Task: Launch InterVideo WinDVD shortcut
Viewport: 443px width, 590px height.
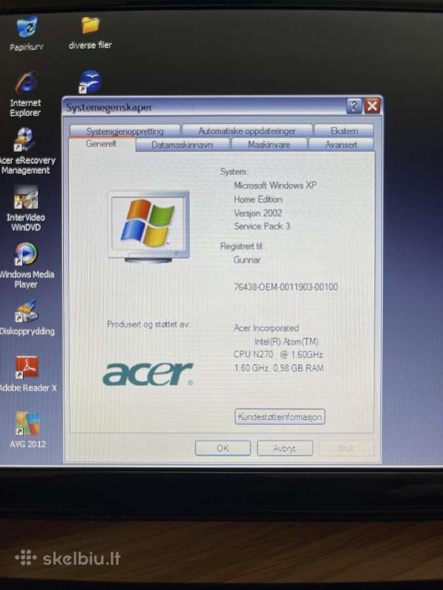Action: pos(26,197)
